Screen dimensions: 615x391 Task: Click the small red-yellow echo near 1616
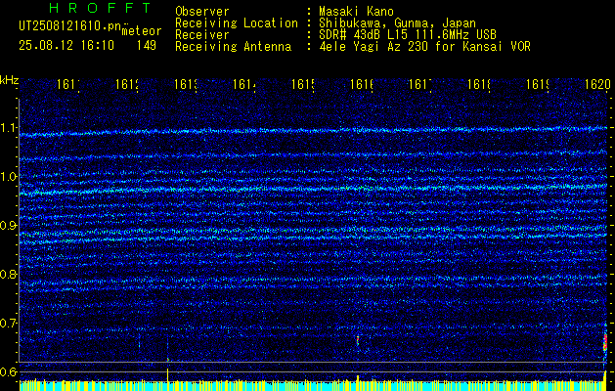click(358, 340)
